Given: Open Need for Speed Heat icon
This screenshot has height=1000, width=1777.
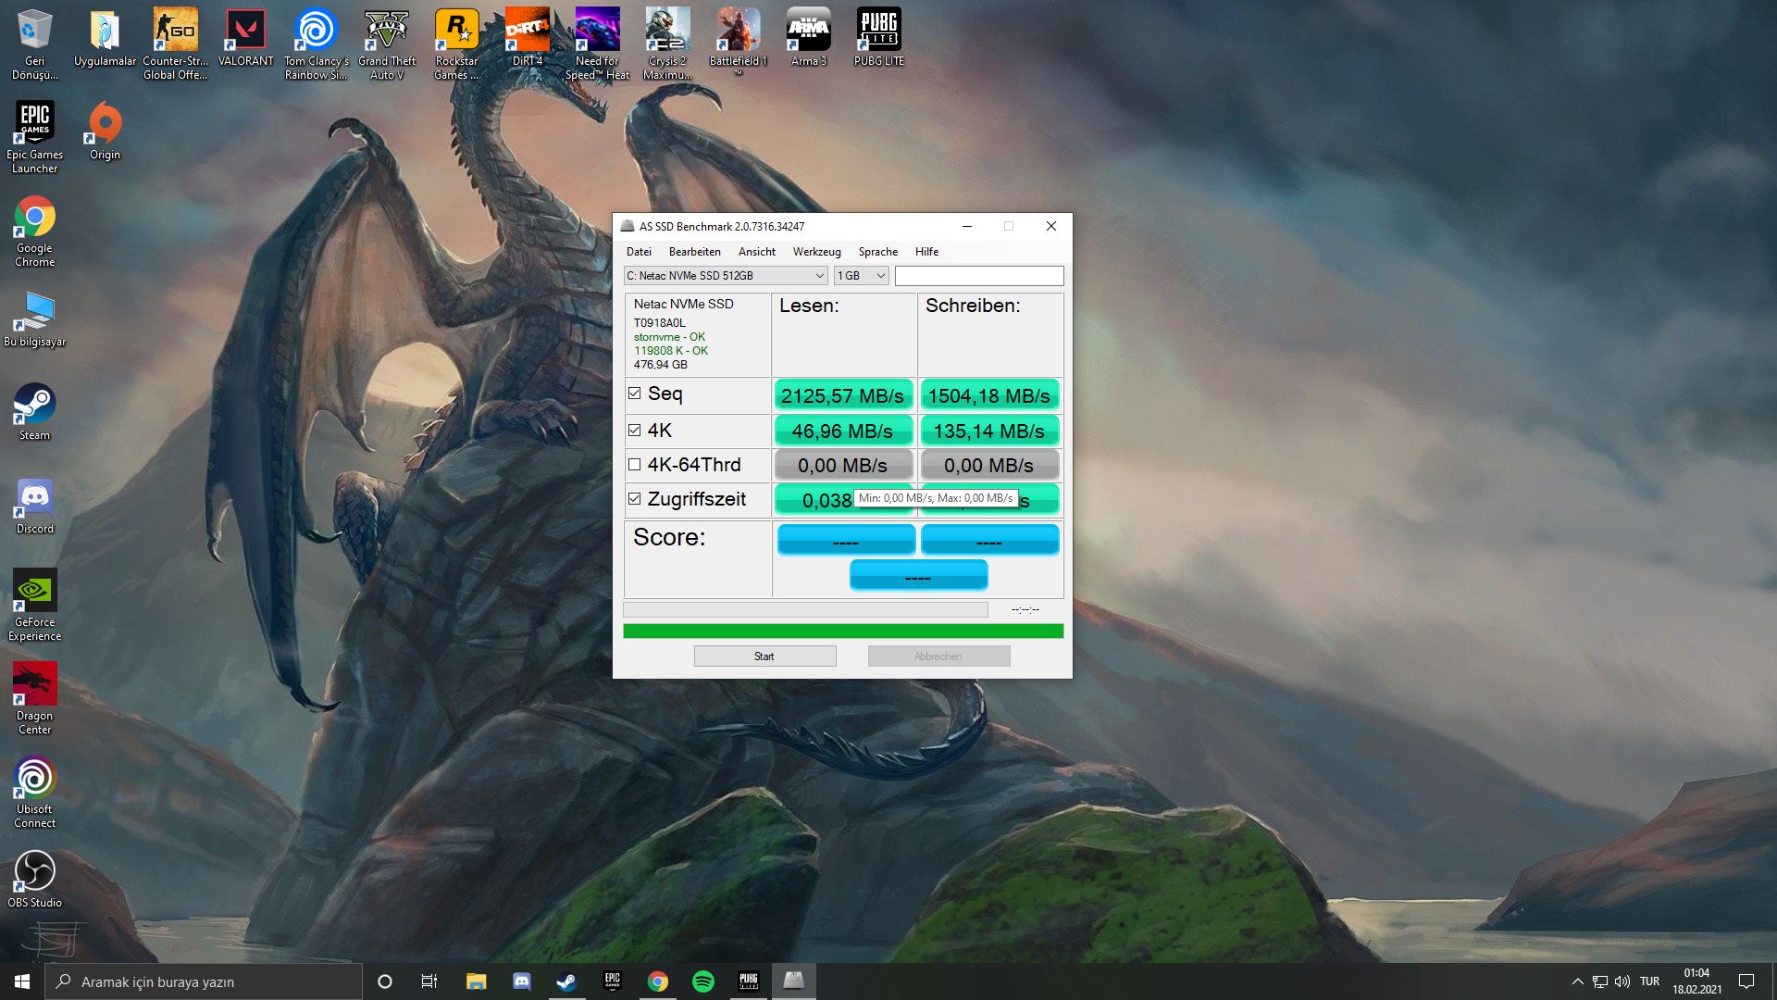Looking at the screenshot, I should pos(597,44).
